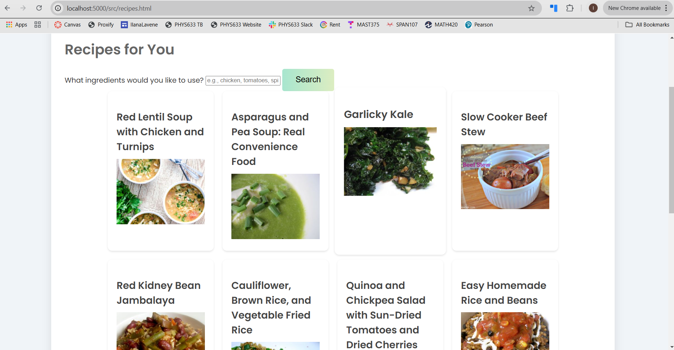
Task: Open the PHYS633 TB bookmark
Action: (x=184, y=25)
